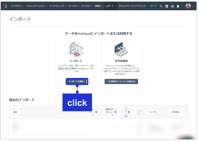Open the marketplace storefront icon
Viewport: 199px width, 142px height.
click(167, 6)
